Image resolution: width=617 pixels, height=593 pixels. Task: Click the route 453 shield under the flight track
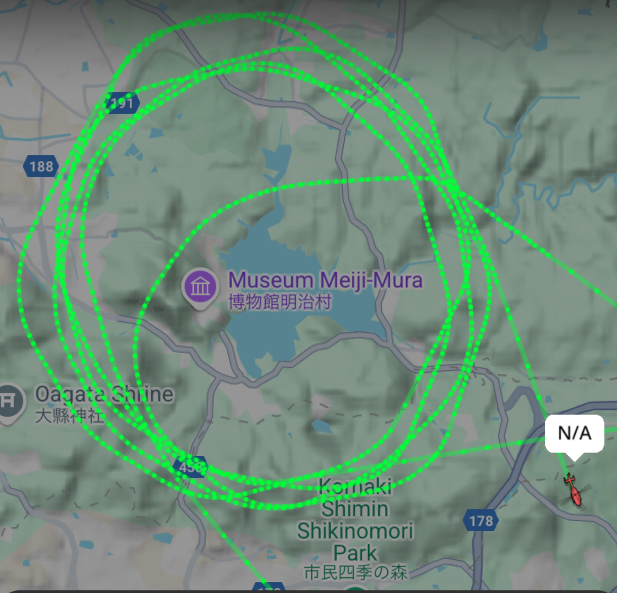click(190, 467)
